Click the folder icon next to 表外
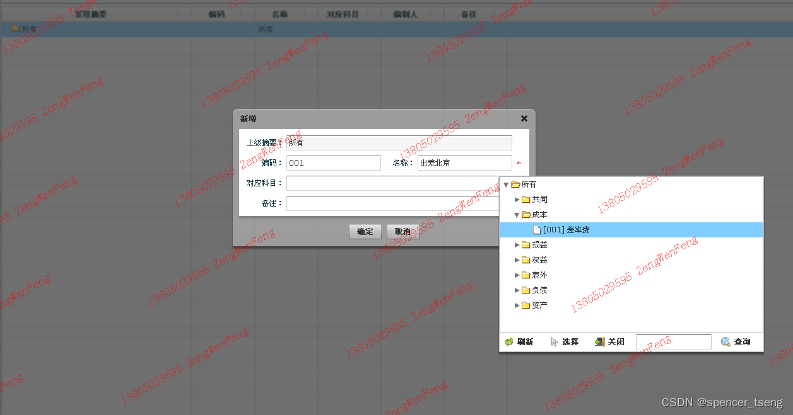 [526, 275]
